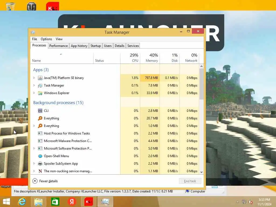
Task: Launch Internet Explorer from the taskbar
Action: [22, 202]
